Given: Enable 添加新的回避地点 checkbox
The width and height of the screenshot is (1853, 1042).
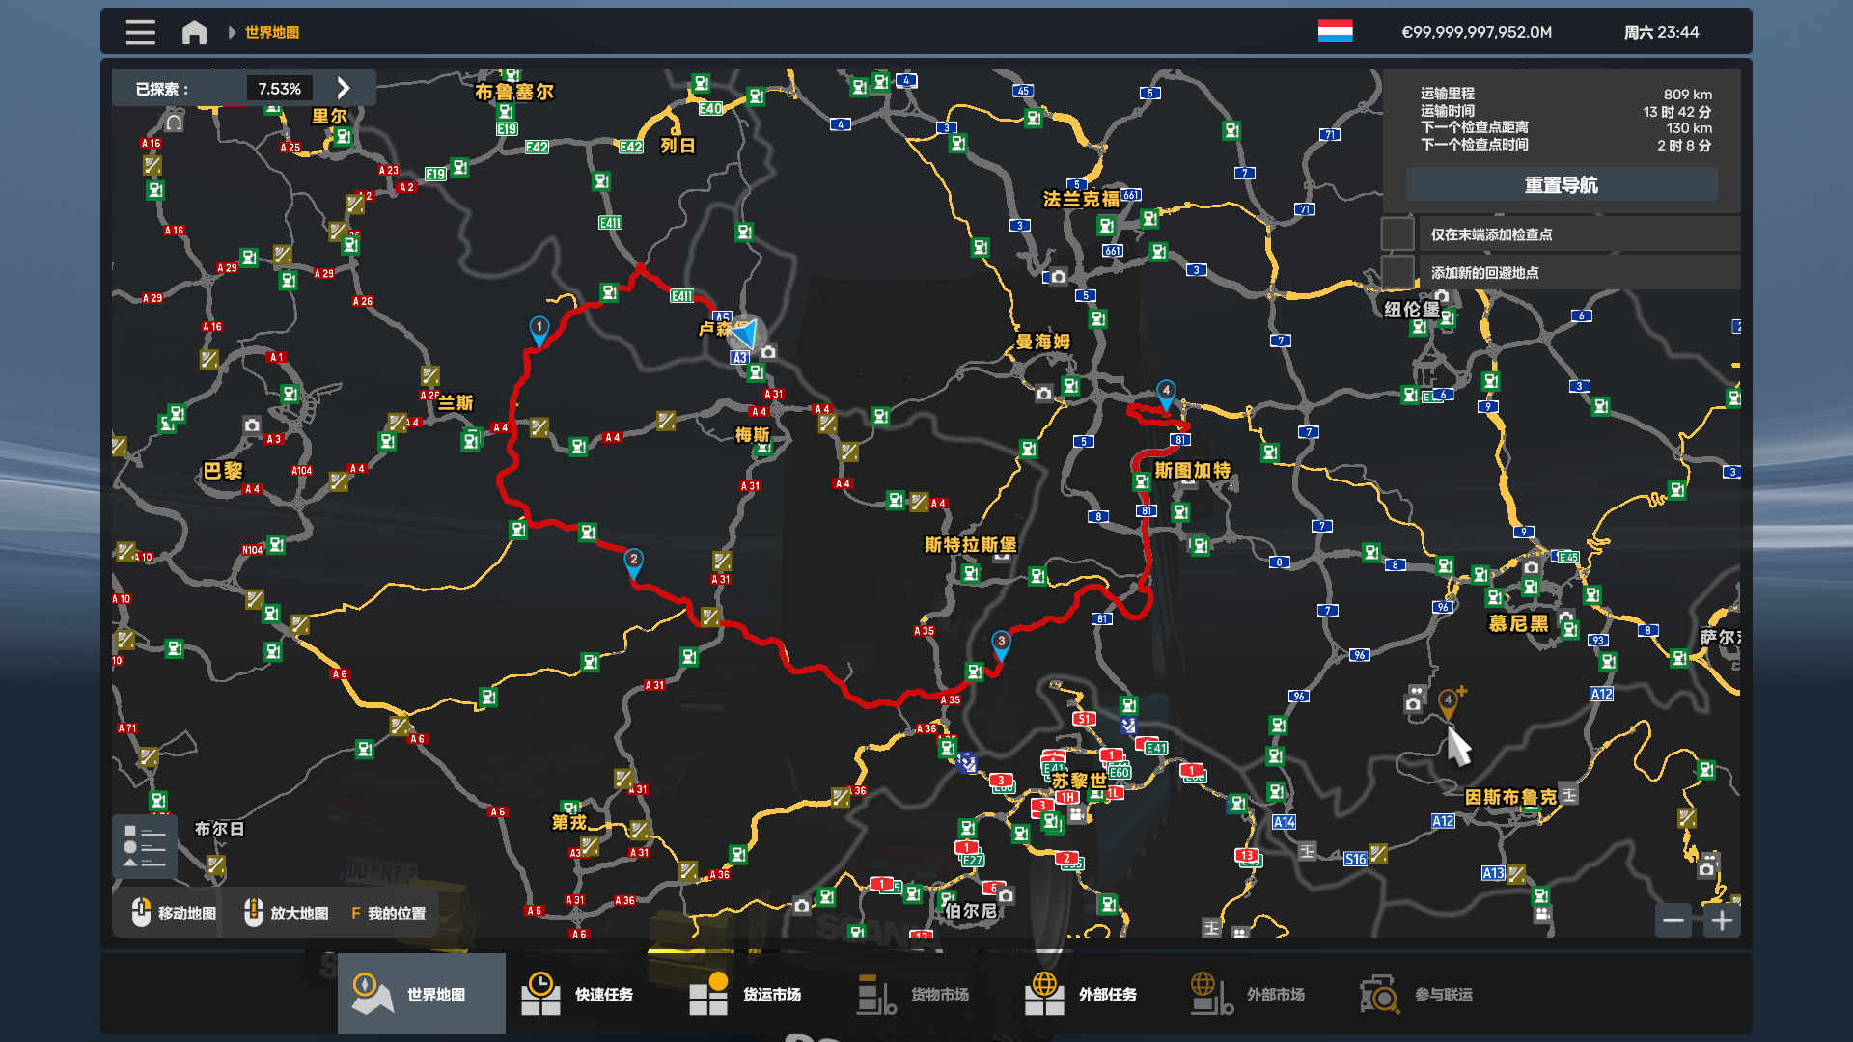Looking at the screenshot, I should tap(1397, 272).
